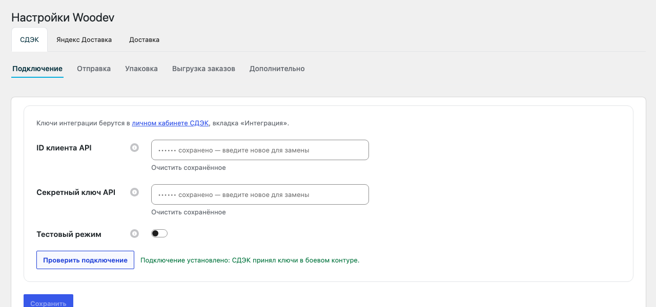Open the Дополнительно sub-tab
This screenshot has width=656, height=307.
[x=277, y=69]
